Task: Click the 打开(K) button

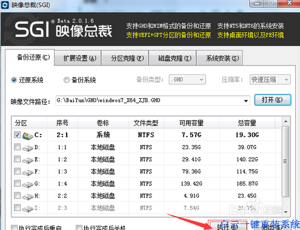Action: [x=273, y=100]
